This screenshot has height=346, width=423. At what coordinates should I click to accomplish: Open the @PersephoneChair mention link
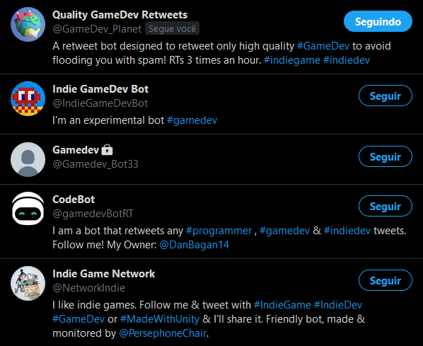pyautogui.click(x=163, y=333)
